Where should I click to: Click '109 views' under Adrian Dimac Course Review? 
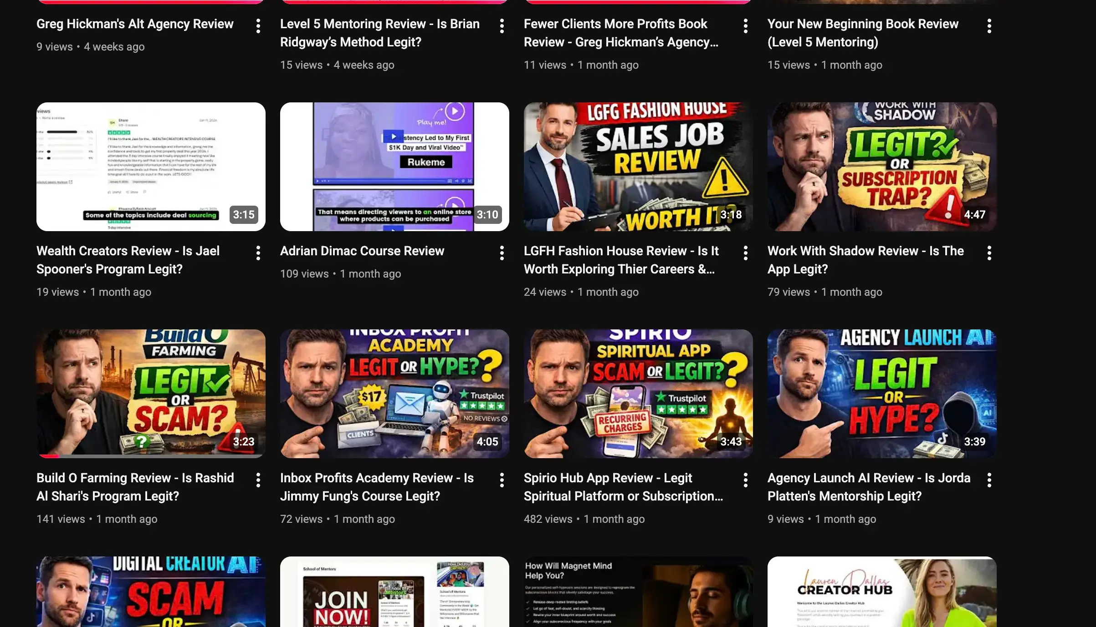[304, 274]
